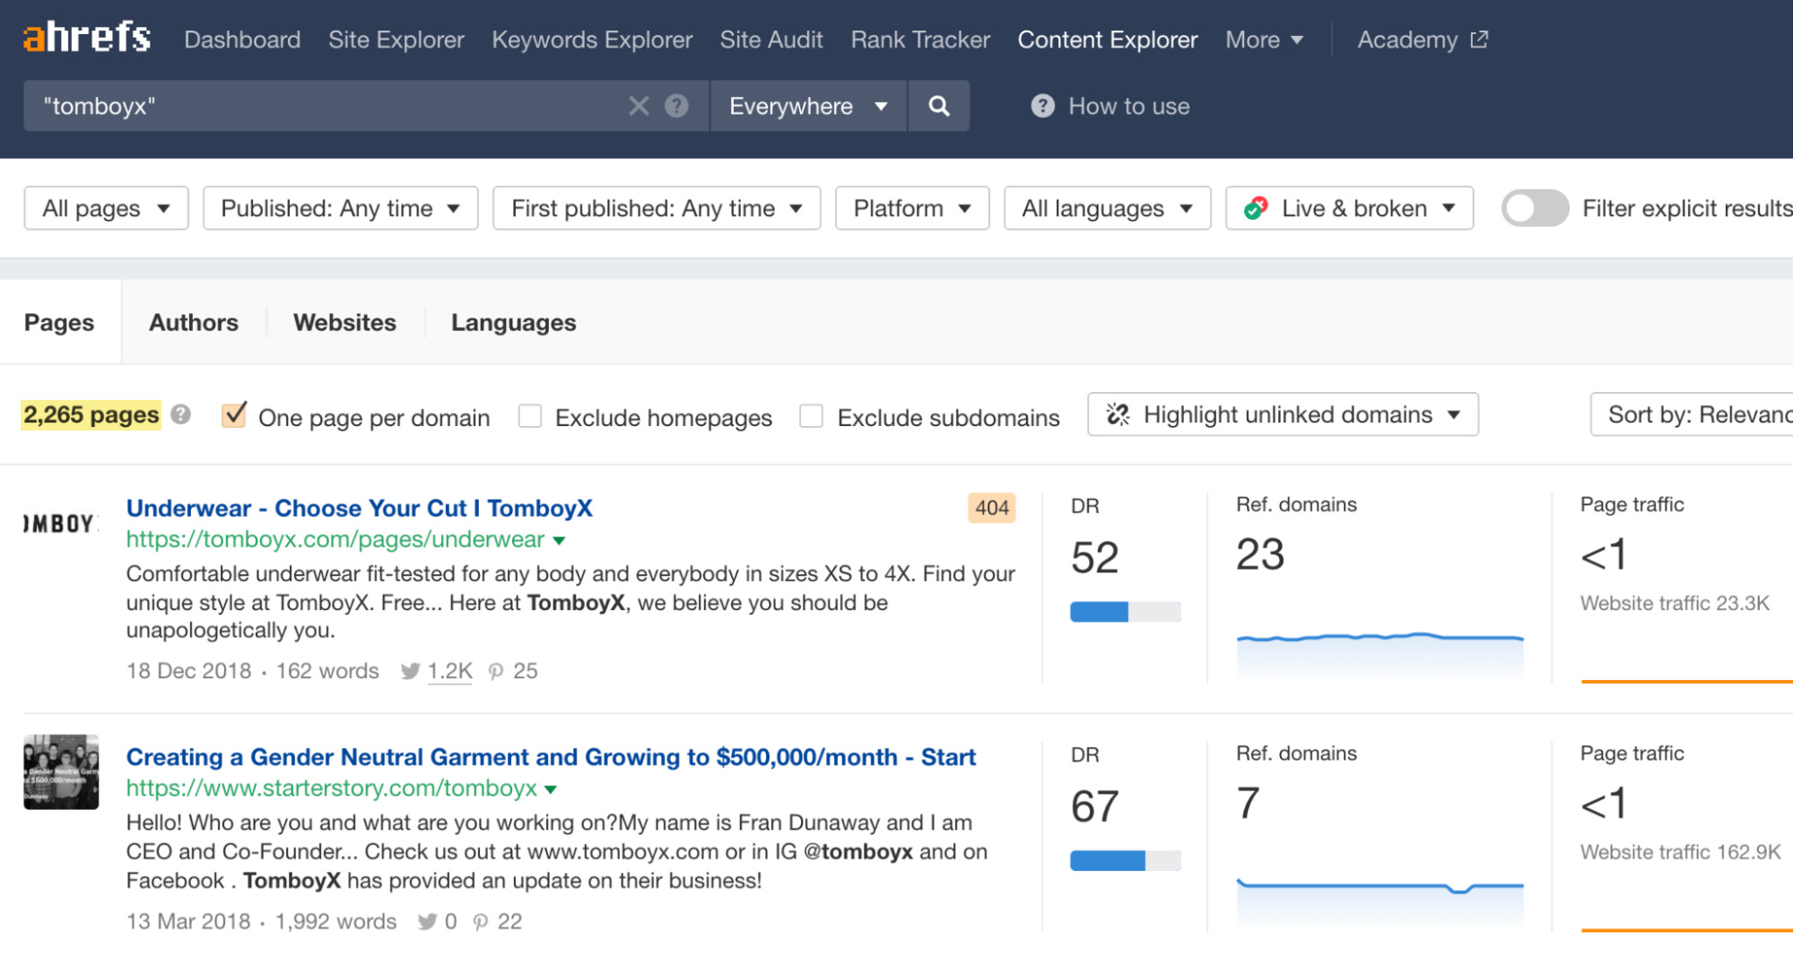Screen dimensions: 1793x958
Task: Click the help icon next to 2,265 pages
Action: click(x=181, y=414)
